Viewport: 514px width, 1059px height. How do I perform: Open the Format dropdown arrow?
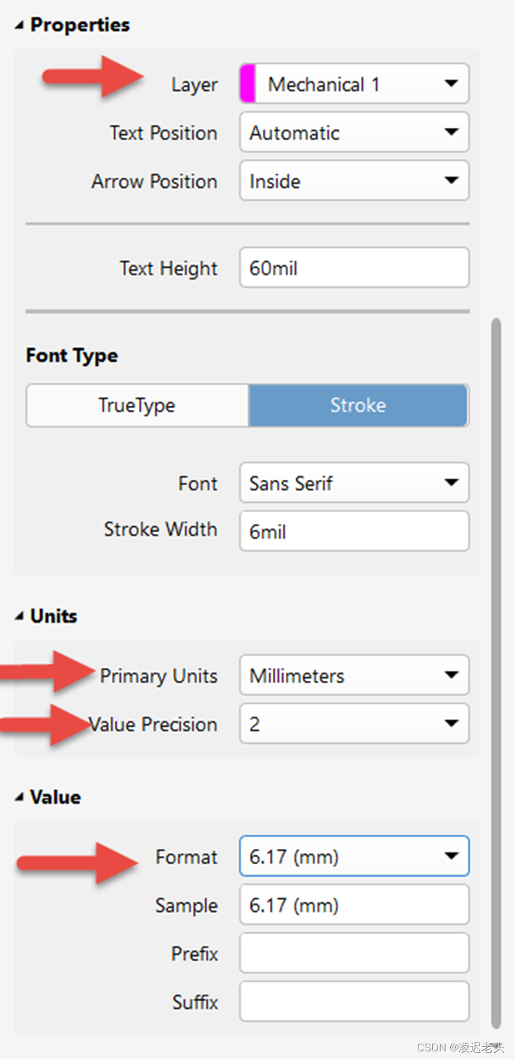(452, 856)
